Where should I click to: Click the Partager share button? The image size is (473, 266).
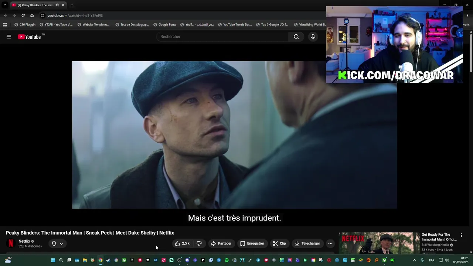tap(221, 243)
